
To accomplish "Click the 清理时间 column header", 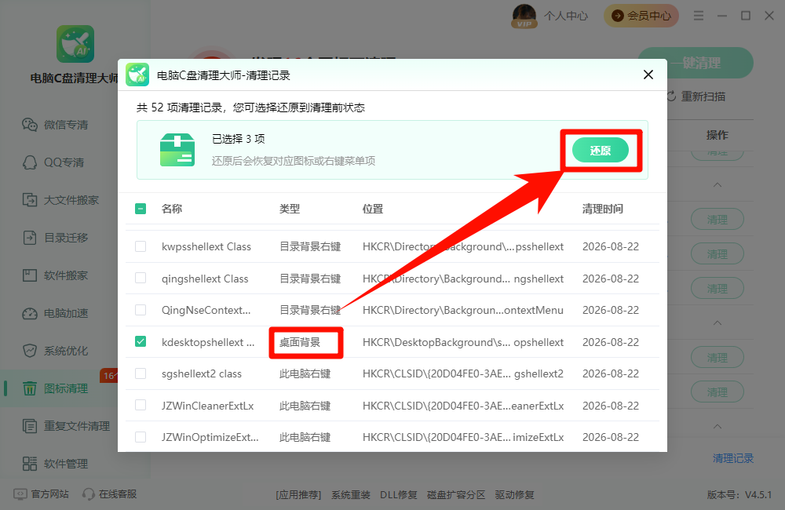I will pos(602,209).
